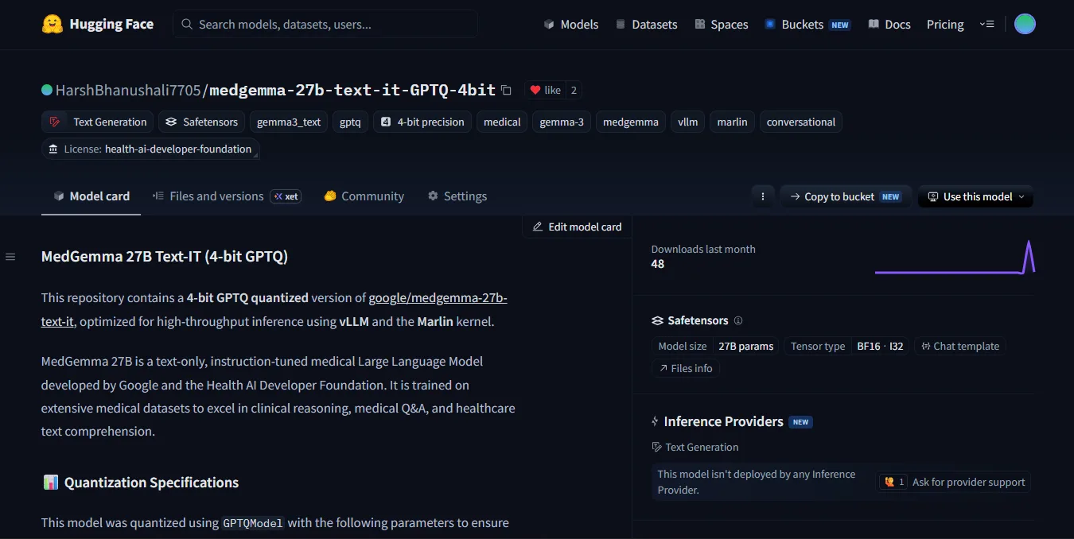
Task: Click the Inference Providers heading
Action: click(723, 421)
